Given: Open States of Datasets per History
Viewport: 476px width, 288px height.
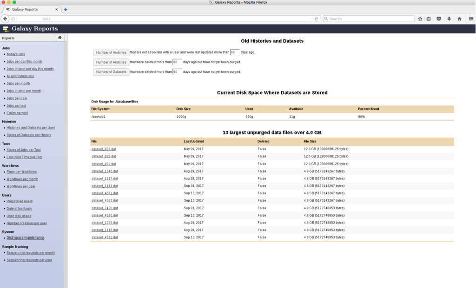Looking at the screenshot, I should click(x=29, y=135).
